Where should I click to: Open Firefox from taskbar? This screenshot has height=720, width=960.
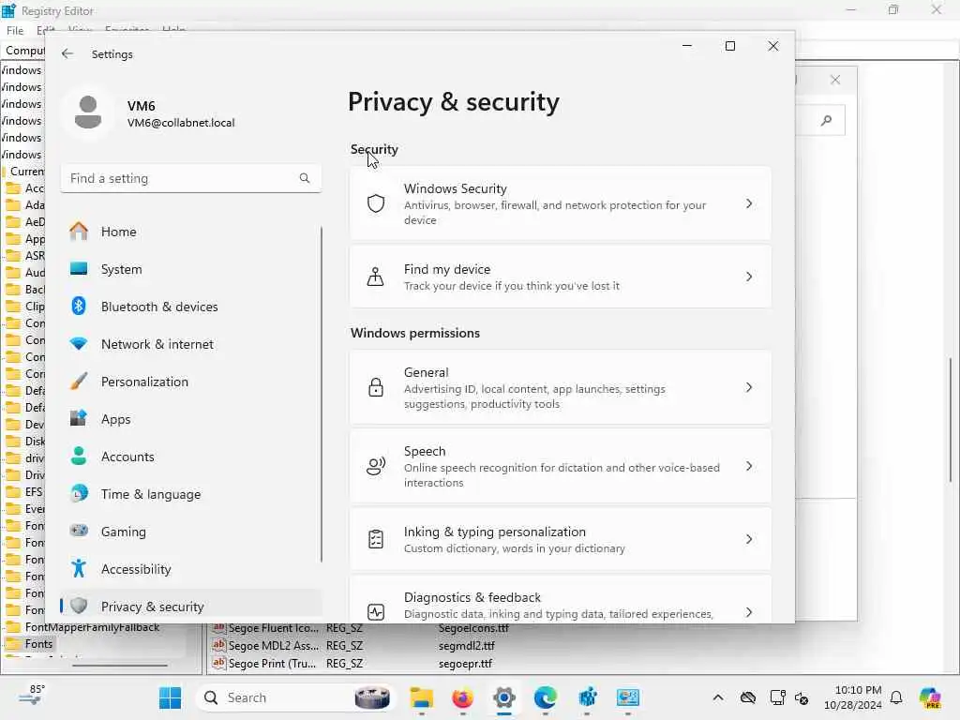(463, 697)
